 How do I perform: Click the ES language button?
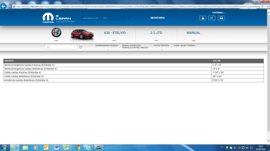click(212, 18)
